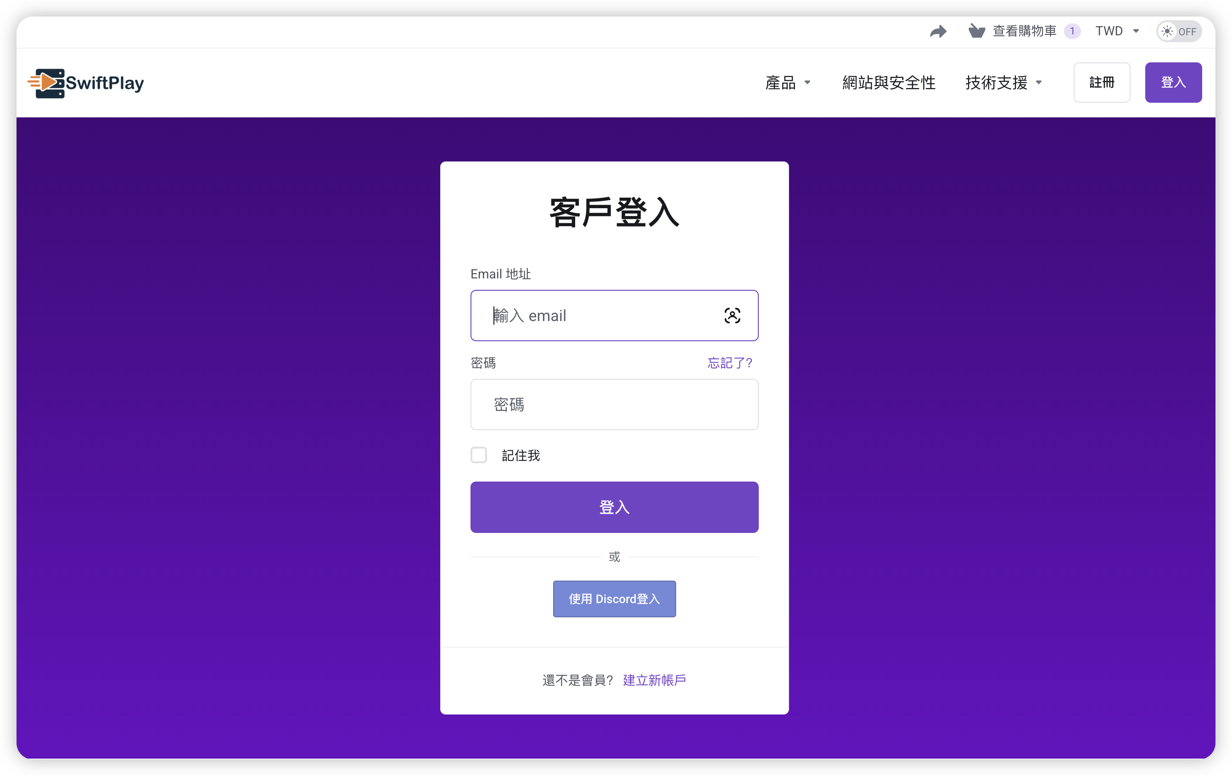The width and height of the screenshot is (1232, 776).
Task: Click the 使用 Discord登入 button
Action: coord(614,599)
